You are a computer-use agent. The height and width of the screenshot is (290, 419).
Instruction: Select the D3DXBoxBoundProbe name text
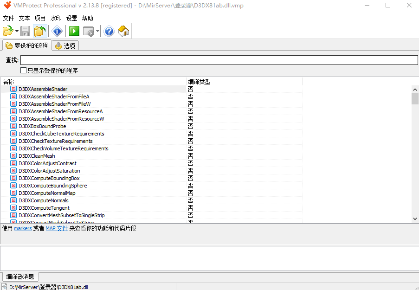click(42, 126)
